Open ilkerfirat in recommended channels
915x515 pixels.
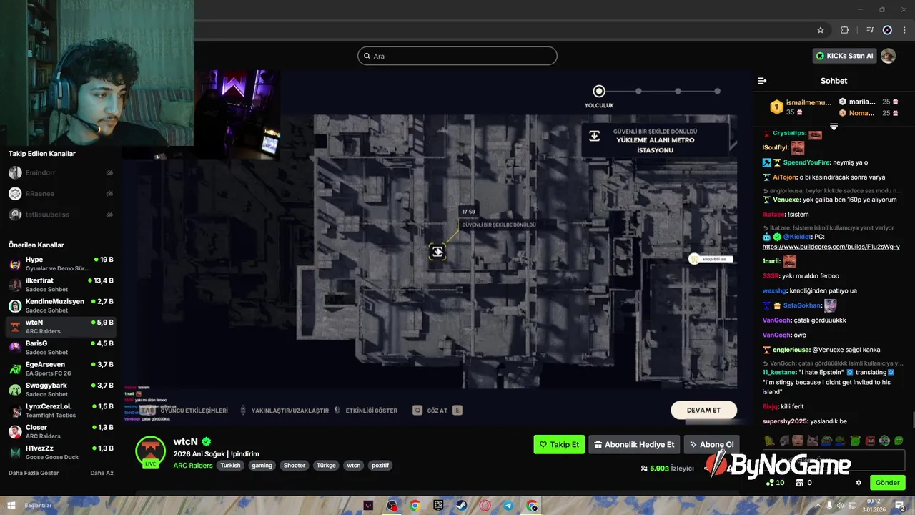point(61,285)
